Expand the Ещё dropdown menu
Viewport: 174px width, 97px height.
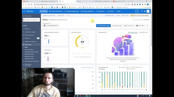[119, 11]
